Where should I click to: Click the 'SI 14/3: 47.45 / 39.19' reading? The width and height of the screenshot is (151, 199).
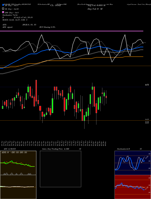click(23, 17)
